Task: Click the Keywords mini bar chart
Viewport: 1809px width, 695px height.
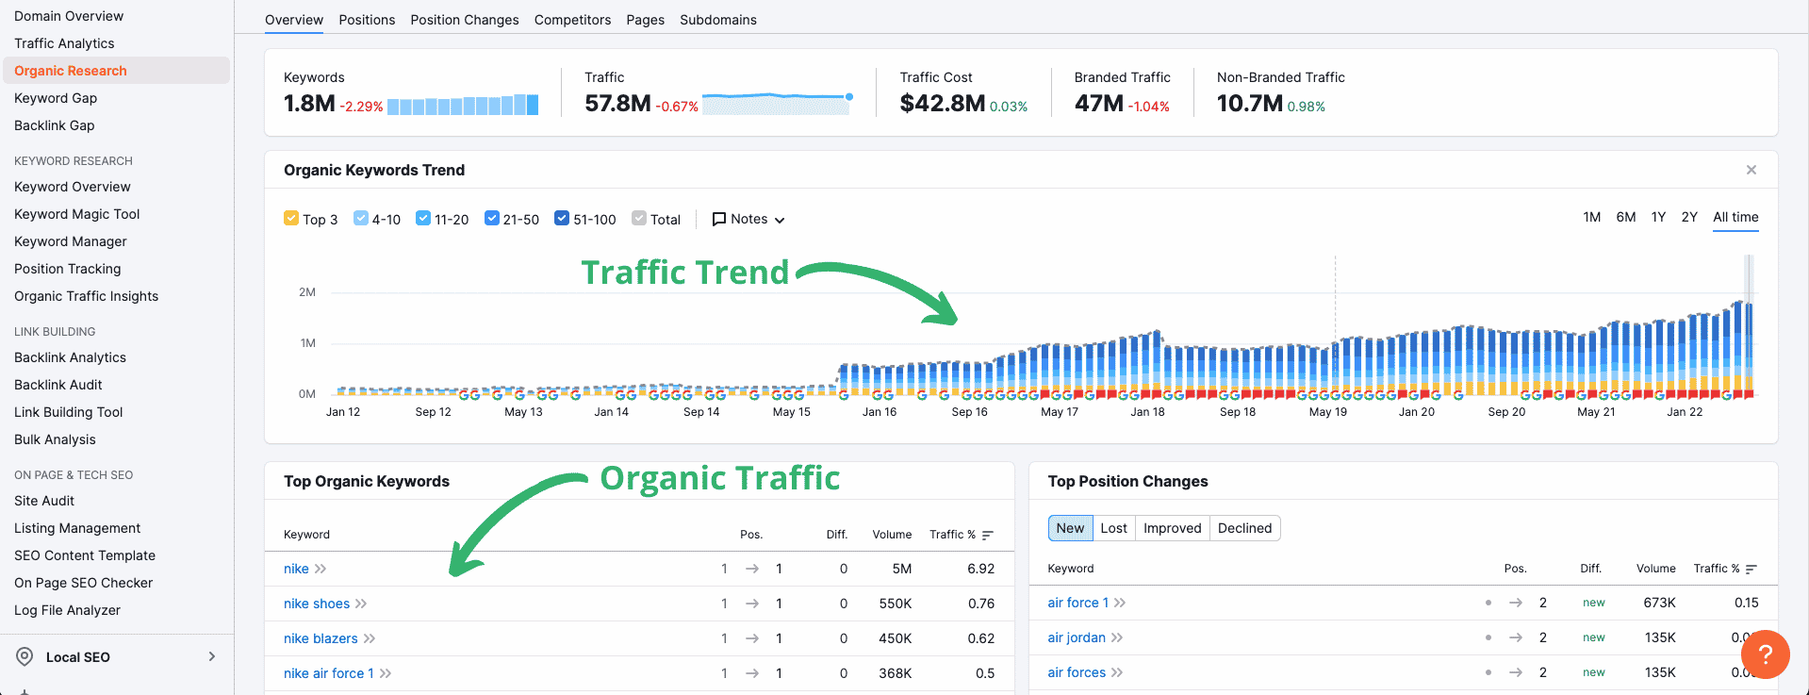Action: click(x=463, y=104)
